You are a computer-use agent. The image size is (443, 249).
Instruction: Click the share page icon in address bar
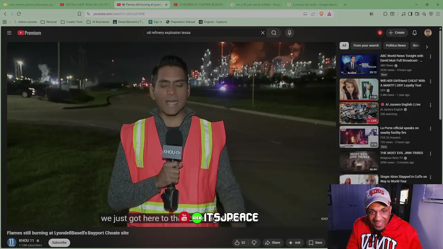(x=313, y=14)
